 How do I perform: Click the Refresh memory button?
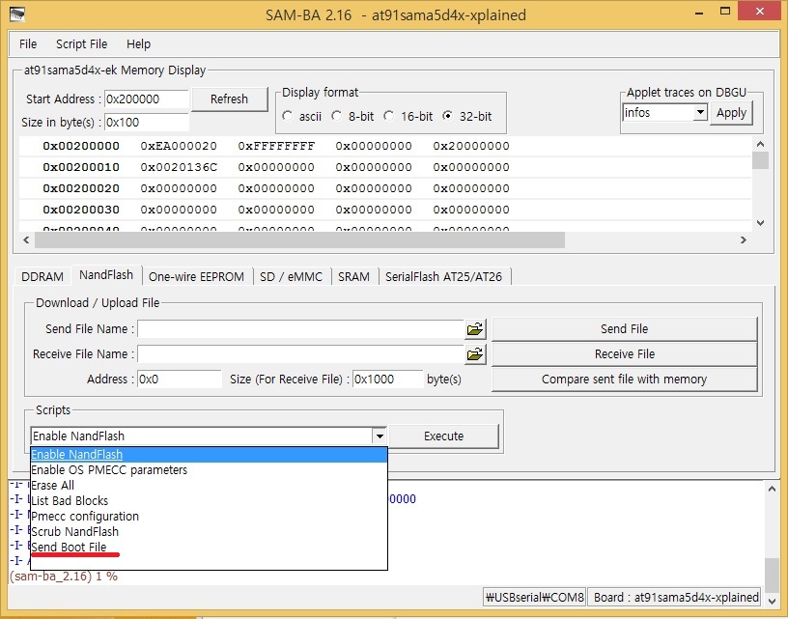click(229, 99)
